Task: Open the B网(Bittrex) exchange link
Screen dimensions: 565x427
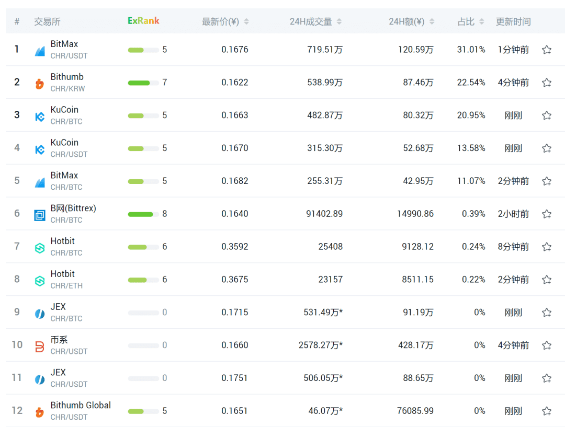Action: click(x=74, y=208)
